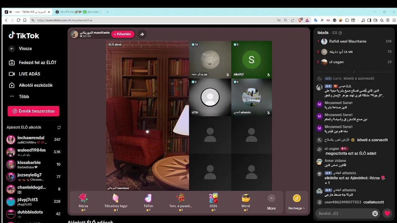Viewport: 397px width, 223px height.
Task: Click the HLS extension icon
Action: coord(328,20)
